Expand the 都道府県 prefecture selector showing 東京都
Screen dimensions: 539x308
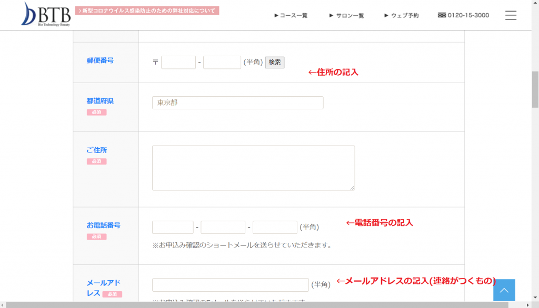[237, 102]
